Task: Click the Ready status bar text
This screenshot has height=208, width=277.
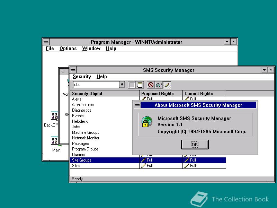Action: point(77,179)
